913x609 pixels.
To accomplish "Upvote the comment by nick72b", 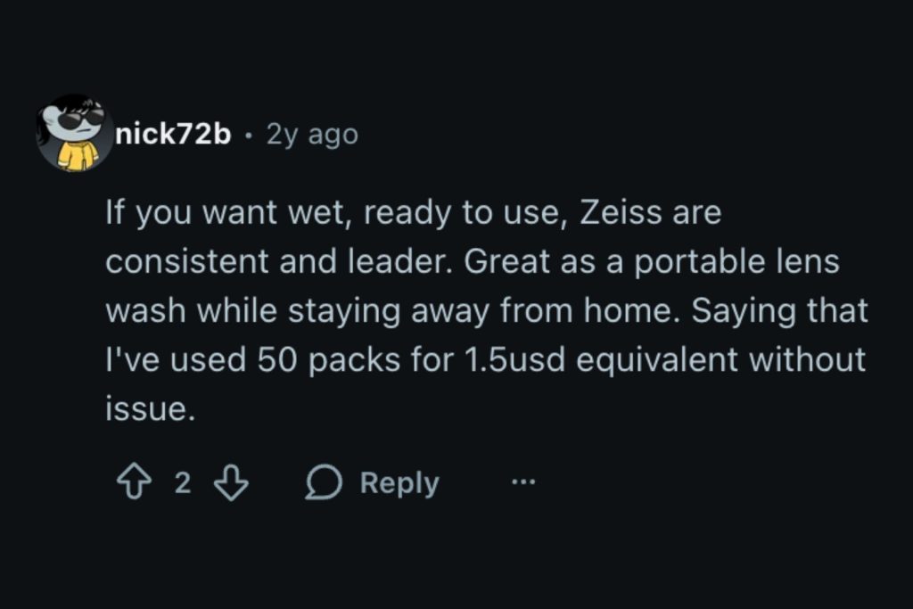I will [x=132, y=483].
